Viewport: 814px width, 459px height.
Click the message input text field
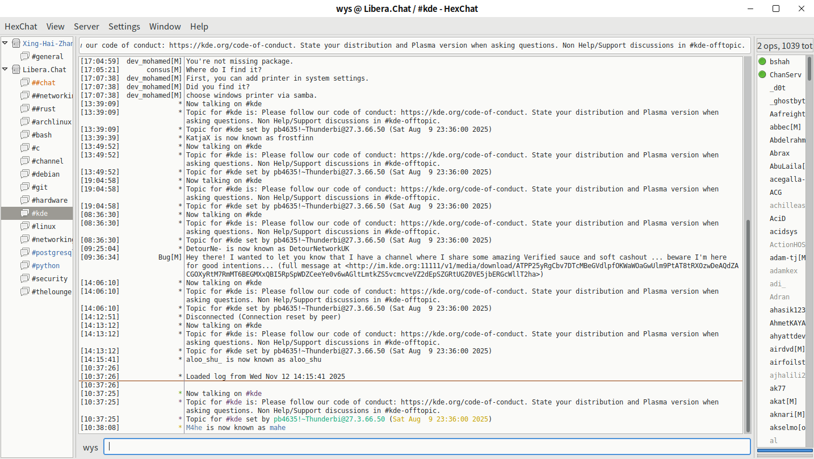click(427, 447)
